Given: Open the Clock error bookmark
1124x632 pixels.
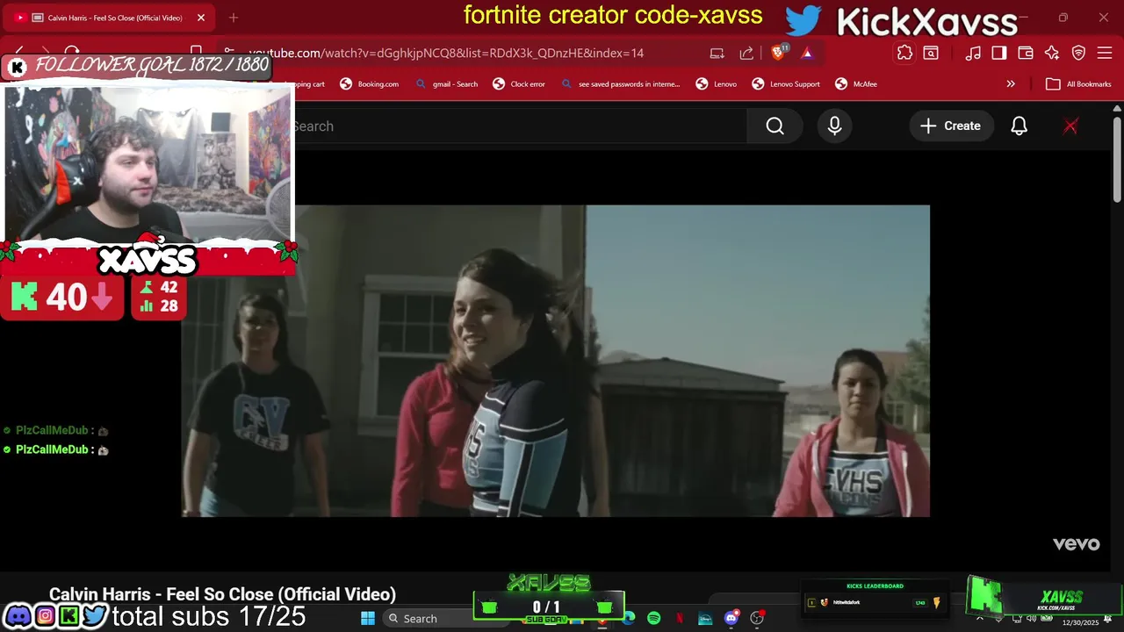Looking at the screenshot, I should 519,84.
